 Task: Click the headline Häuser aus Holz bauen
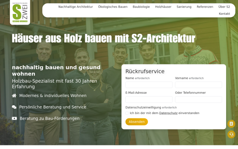point(104,38)
